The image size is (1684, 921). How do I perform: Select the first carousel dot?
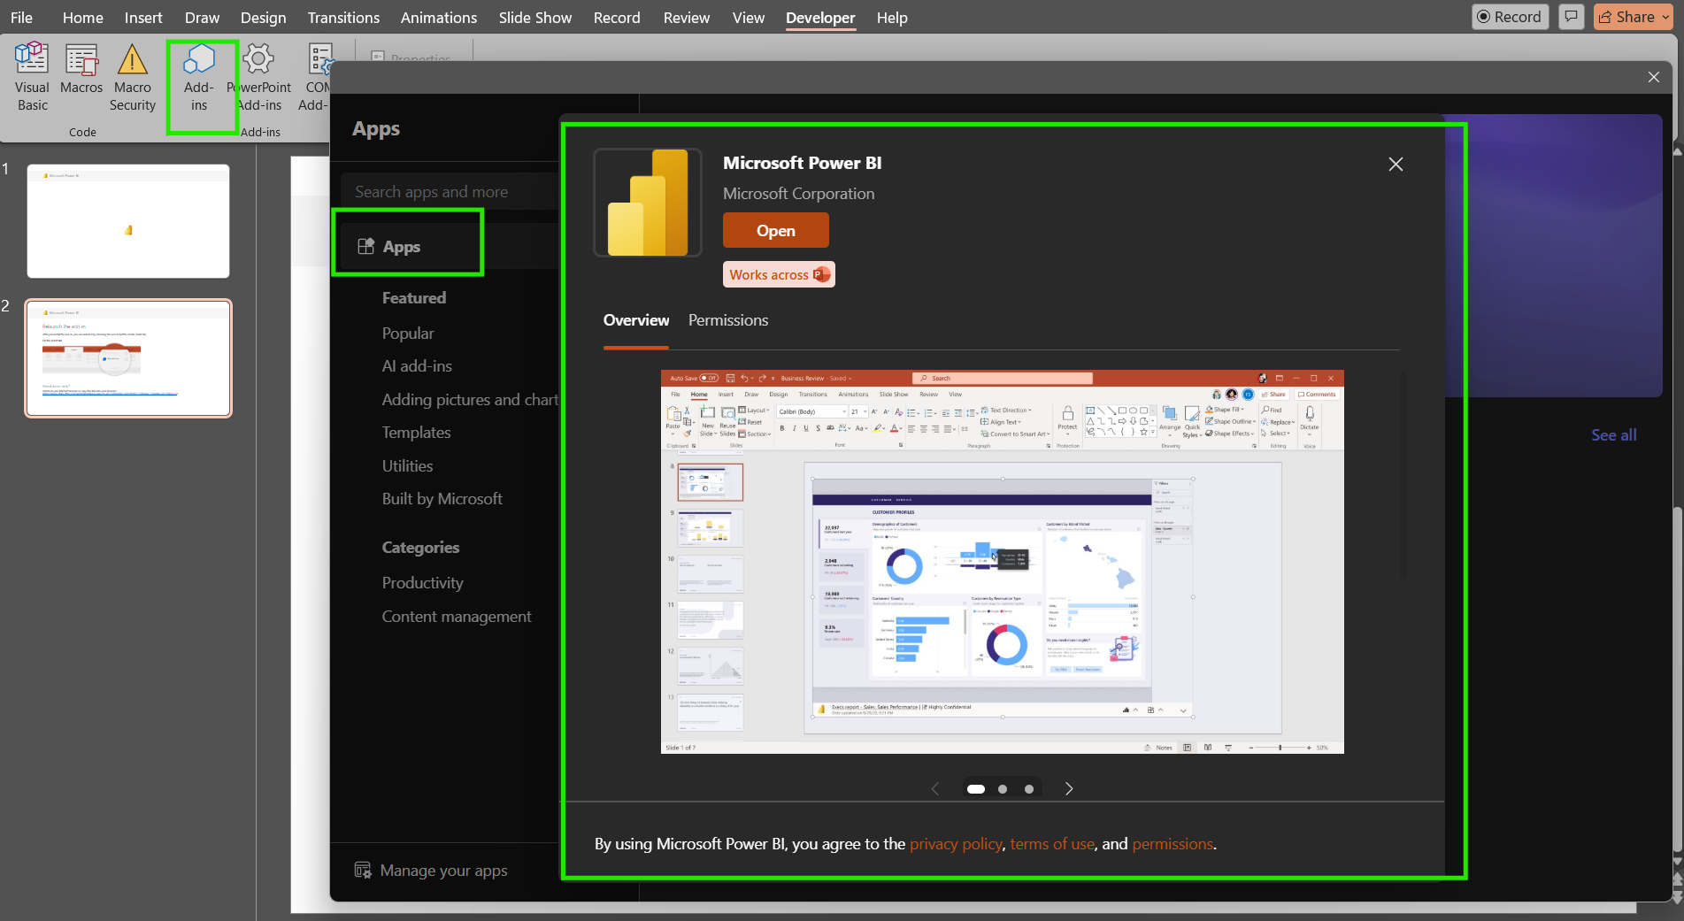pyautogui.click(x=976, y=789)
